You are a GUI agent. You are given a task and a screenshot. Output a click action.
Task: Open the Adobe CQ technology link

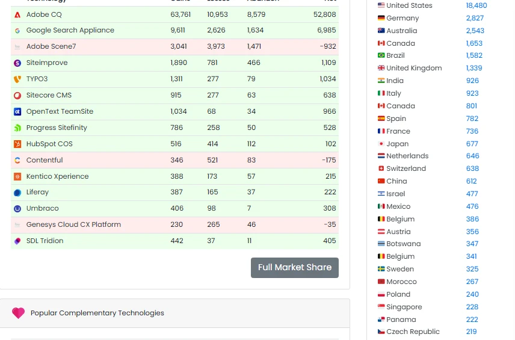(44, 14)
